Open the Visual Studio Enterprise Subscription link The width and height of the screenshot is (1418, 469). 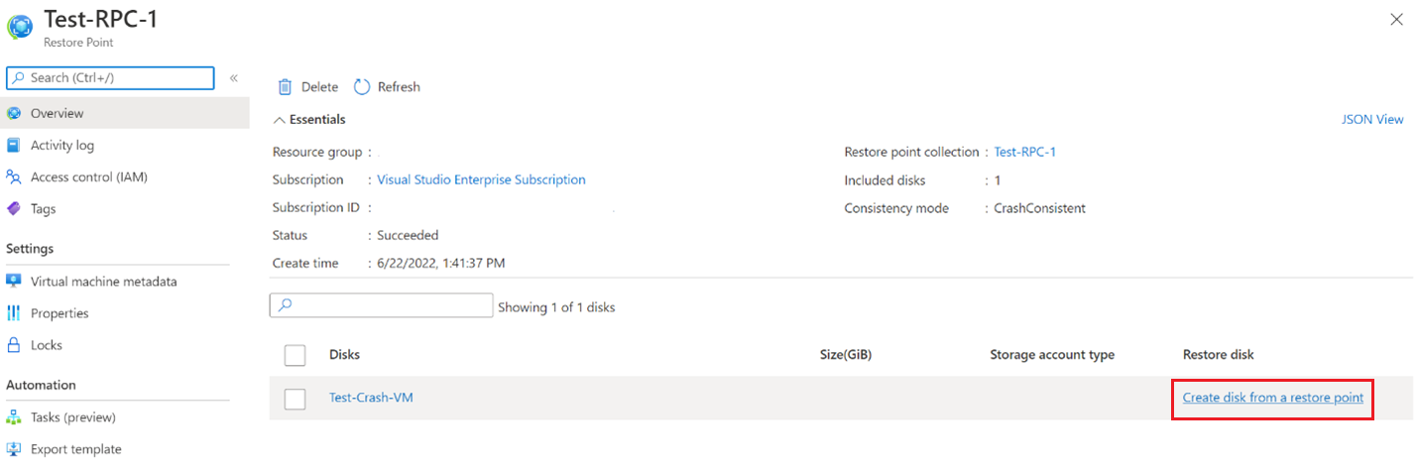click(481, 180)
